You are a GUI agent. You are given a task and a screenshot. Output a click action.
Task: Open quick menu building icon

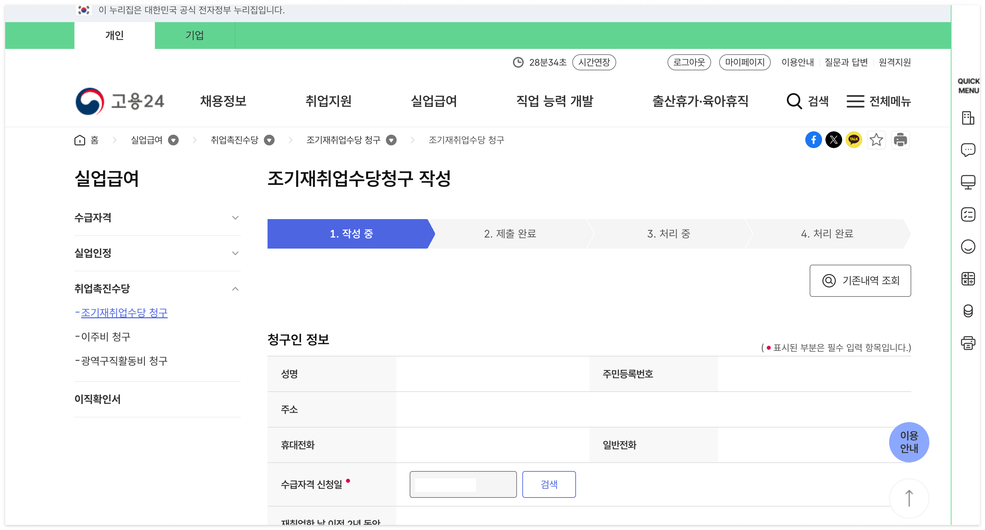click(968, 118)
